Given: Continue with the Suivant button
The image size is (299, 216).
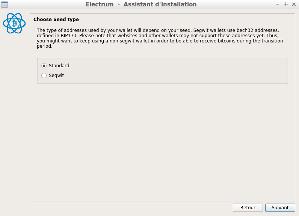Looking at the screenshot, I should (280, 208).
